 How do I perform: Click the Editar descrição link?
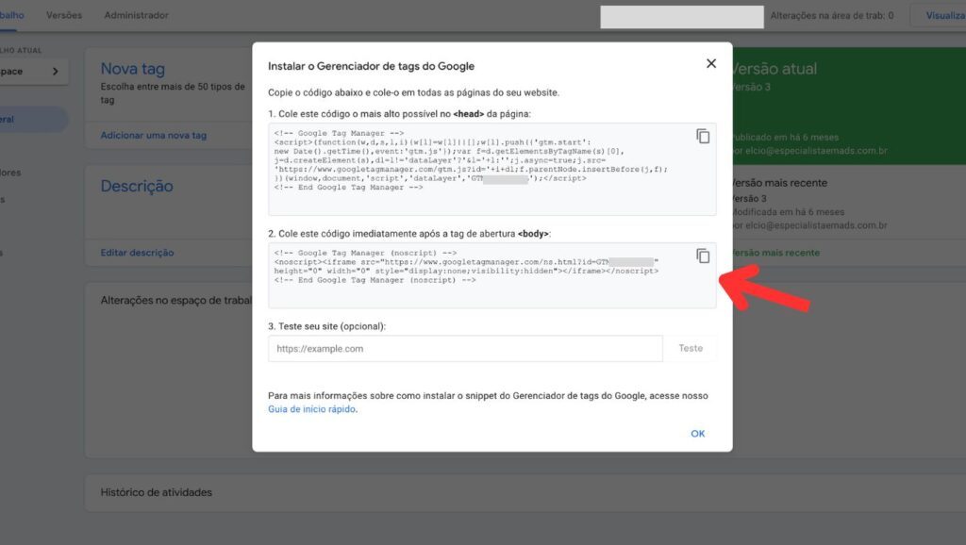137,253
